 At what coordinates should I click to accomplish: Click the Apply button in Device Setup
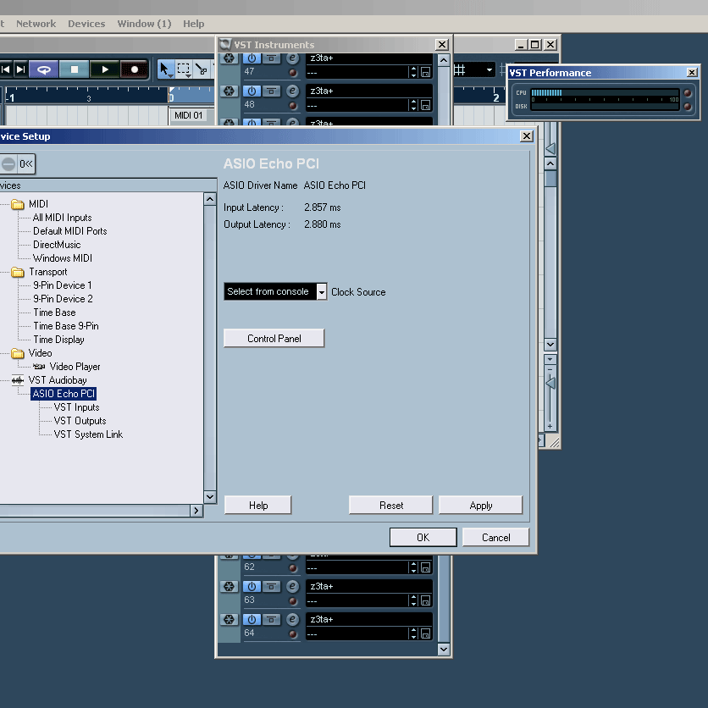480,506
